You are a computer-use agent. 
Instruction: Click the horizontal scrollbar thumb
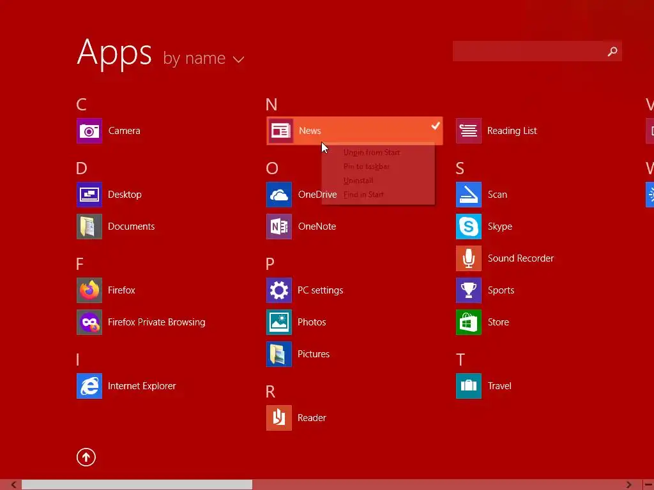click(x=137, y=485)
